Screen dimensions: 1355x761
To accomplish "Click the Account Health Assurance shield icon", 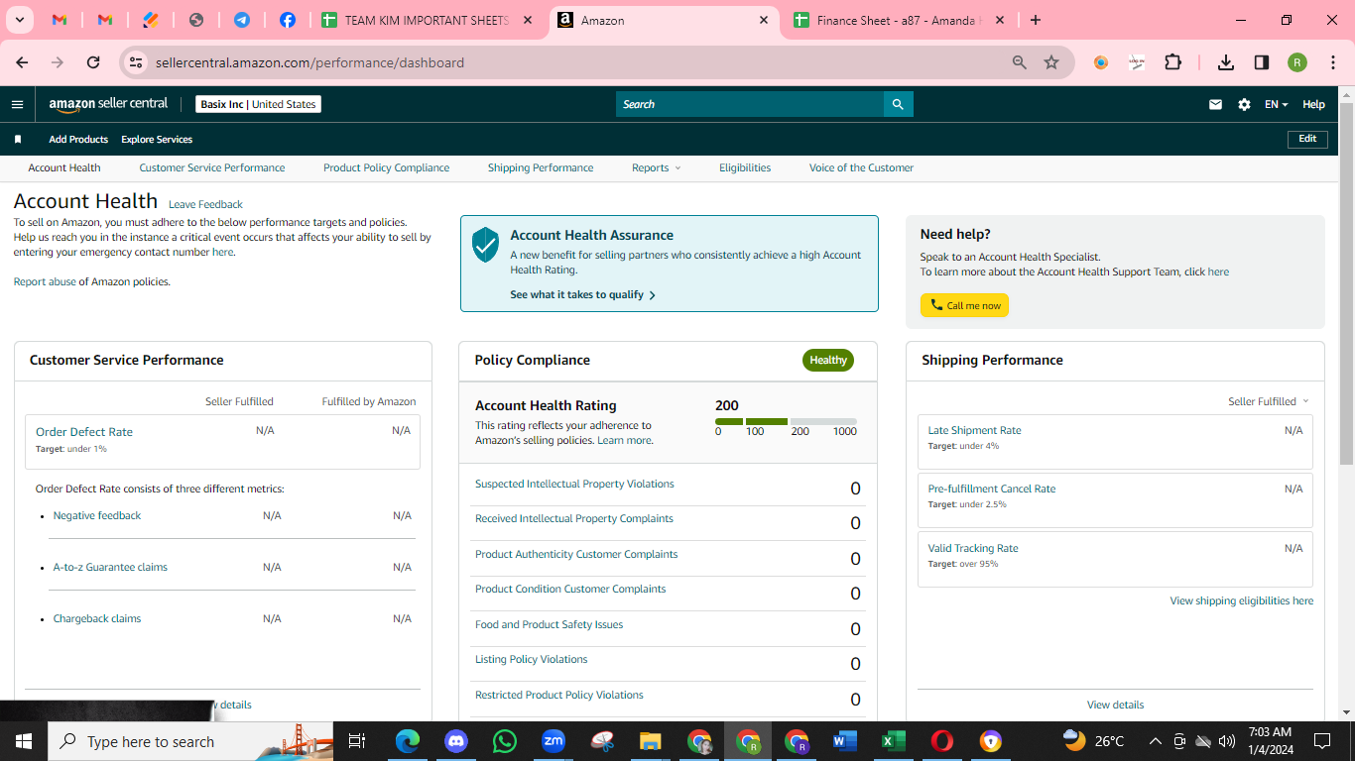I will 485,244.
